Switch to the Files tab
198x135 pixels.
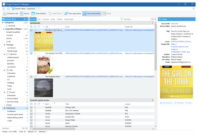pos(39,19)
